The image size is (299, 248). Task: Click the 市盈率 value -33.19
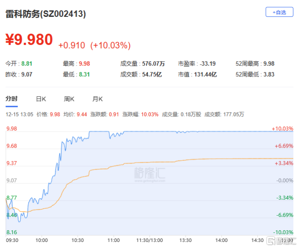point(207,64)
